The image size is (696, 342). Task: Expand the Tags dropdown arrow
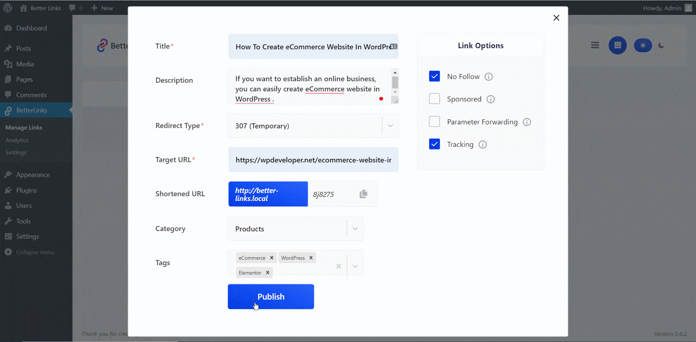[x=355, y=266]
